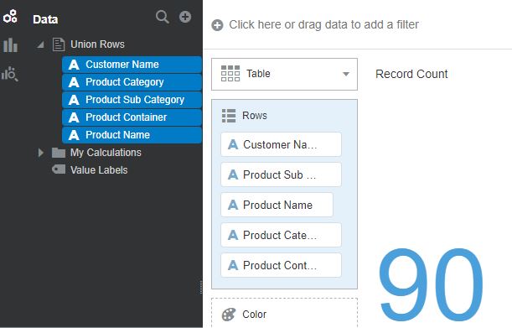
Task: Select Product Sub Category in data tree
Action: tap(132, 100)
